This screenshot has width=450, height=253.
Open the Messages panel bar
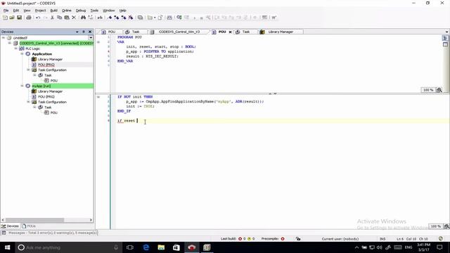click(x=49, y=233)
